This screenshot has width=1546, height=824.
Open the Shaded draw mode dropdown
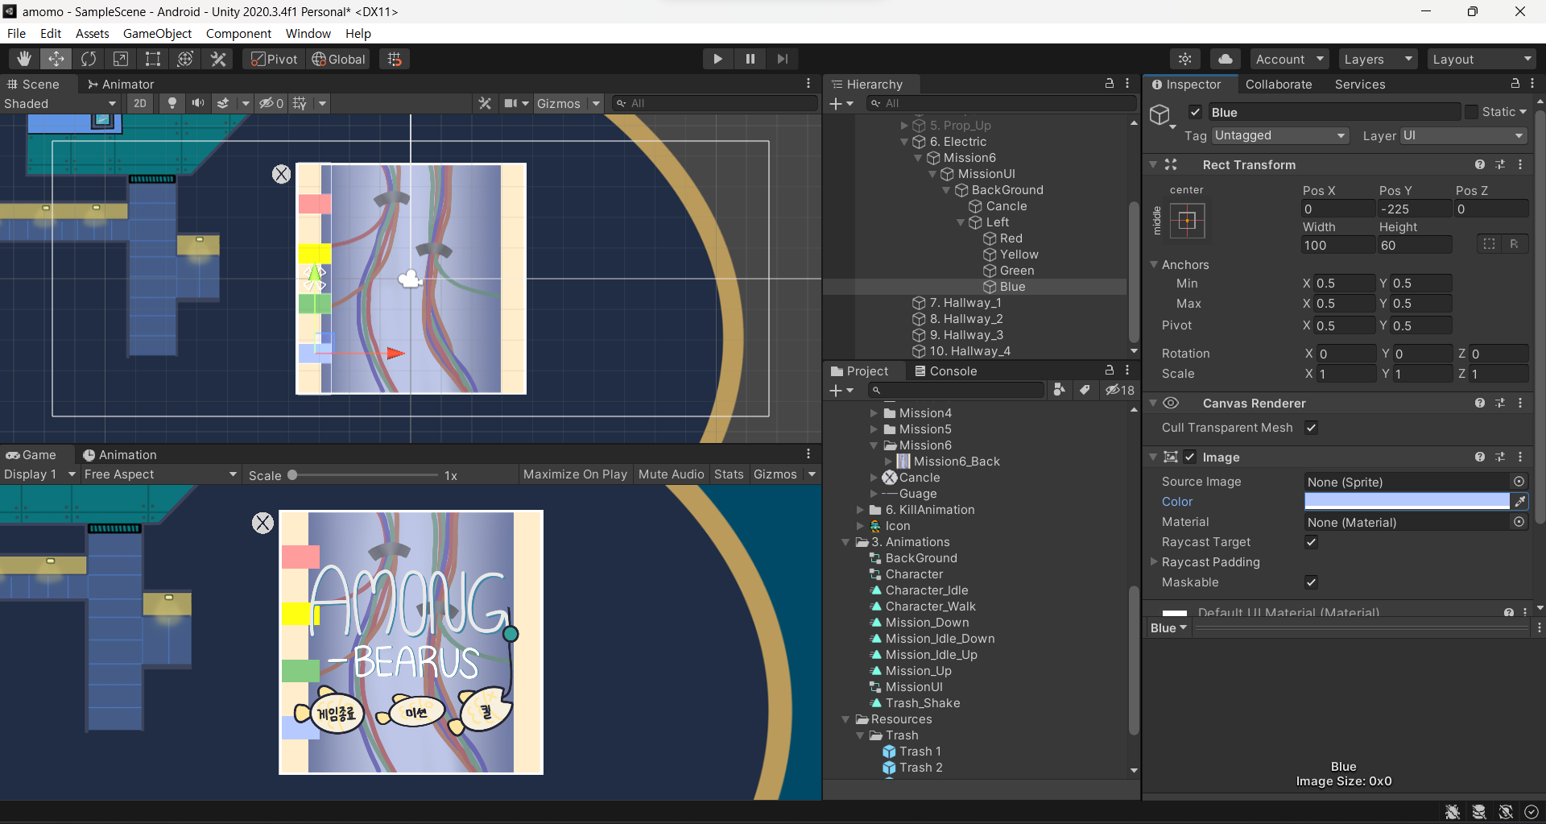pyautogui.click(x=60, y=103)
